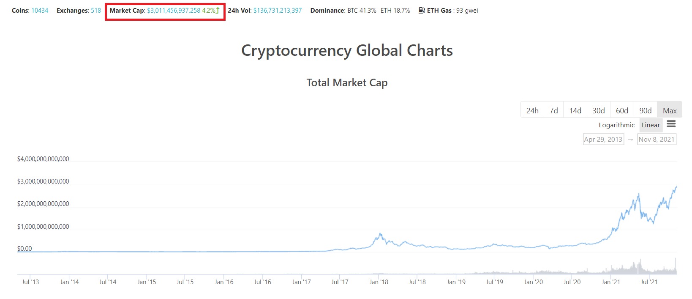Switch chart range to 30d
692x299 pixels.
coord(598,110)
